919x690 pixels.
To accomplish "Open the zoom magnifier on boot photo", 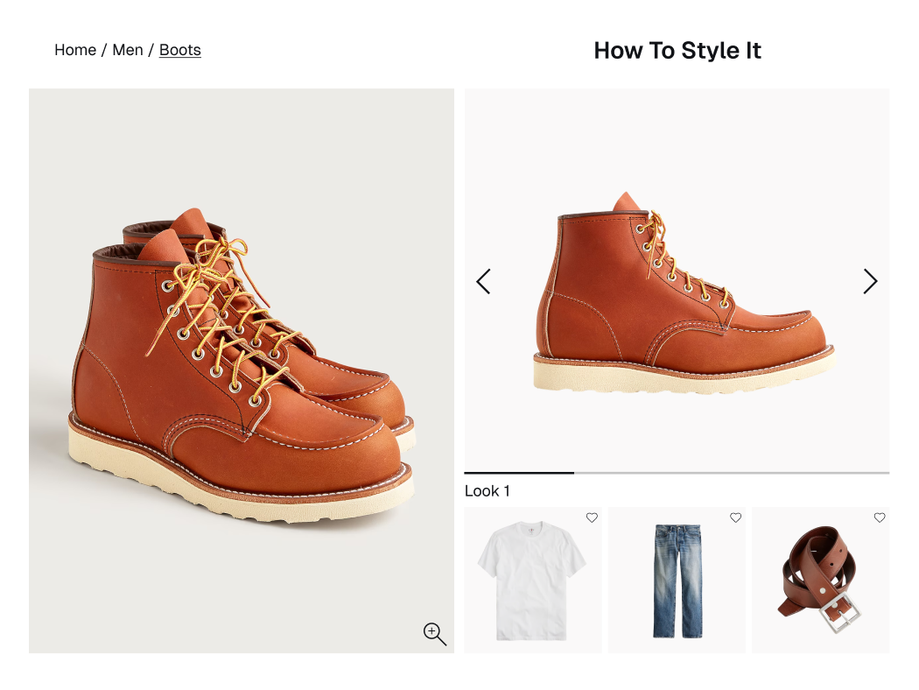I will (x=435, y=634).
